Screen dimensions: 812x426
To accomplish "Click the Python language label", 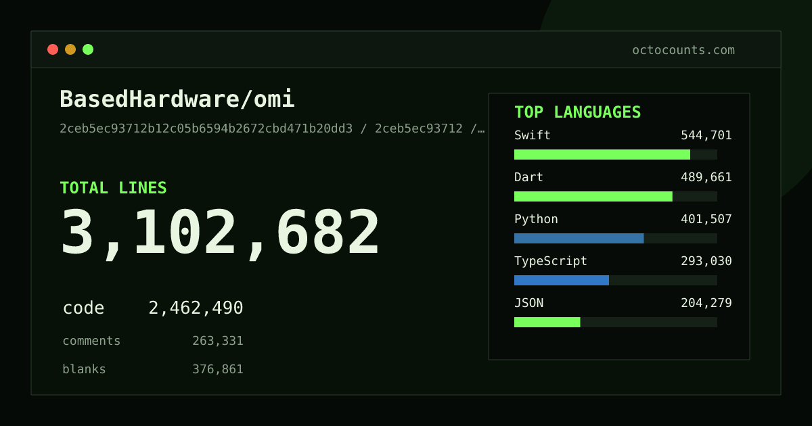I will [536, 219].
